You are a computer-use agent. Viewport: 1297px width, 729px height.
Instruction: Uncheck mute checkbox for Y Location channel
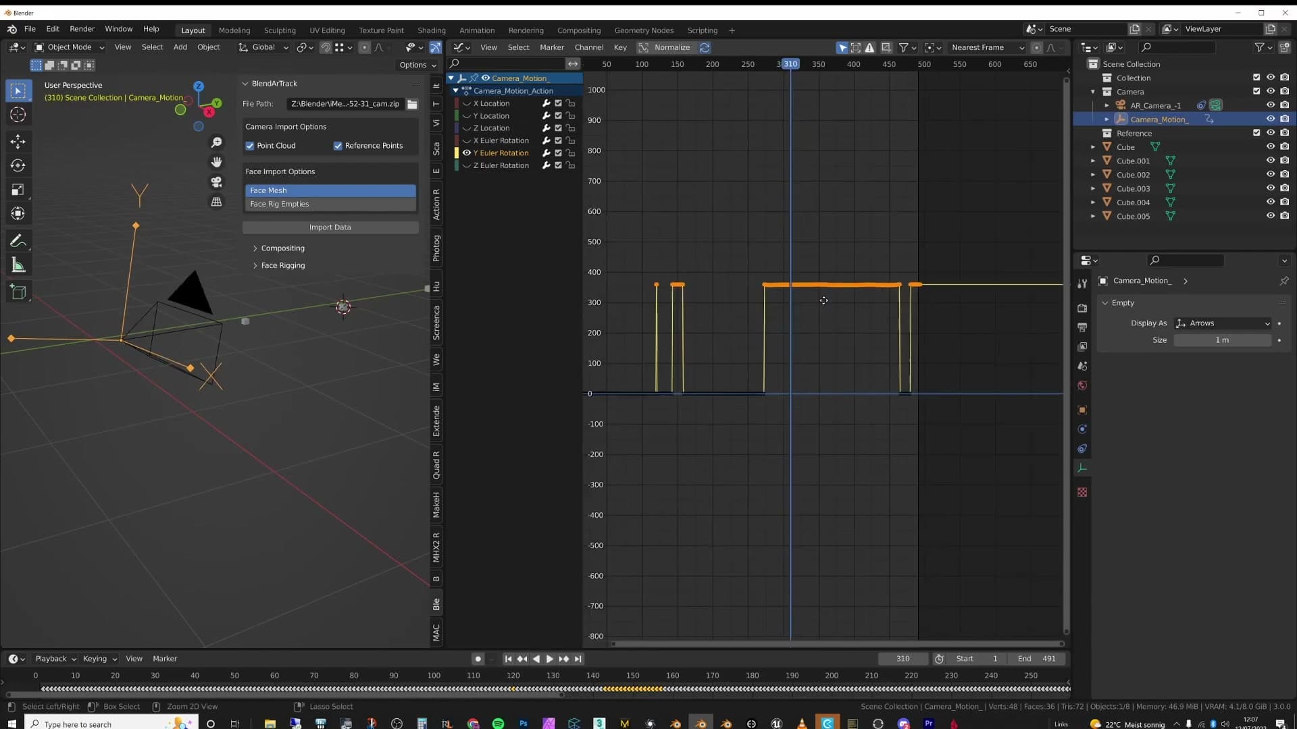point(558,116)
